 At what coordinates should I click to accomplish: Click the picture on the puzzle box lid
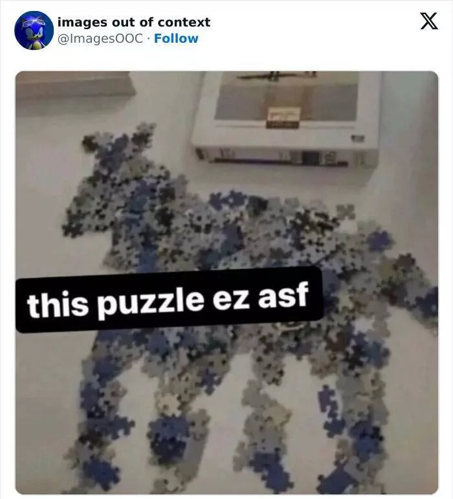[286, 96]
